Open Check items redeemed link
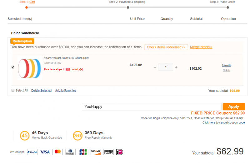This screenshot has height=163, width=250. [x=166, y=47]
